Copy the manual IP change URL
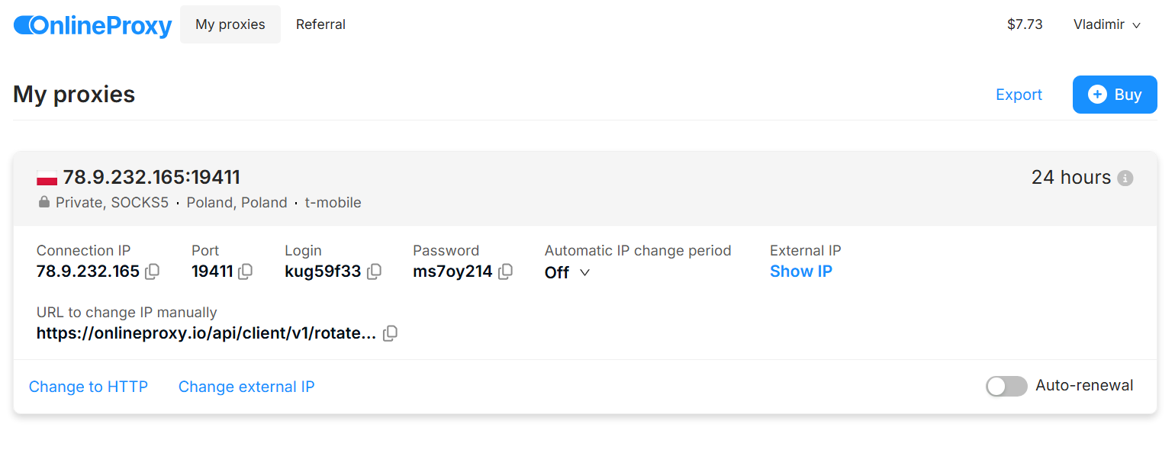This screenshot has width=1175, height=453. click(x=390, y=333)
